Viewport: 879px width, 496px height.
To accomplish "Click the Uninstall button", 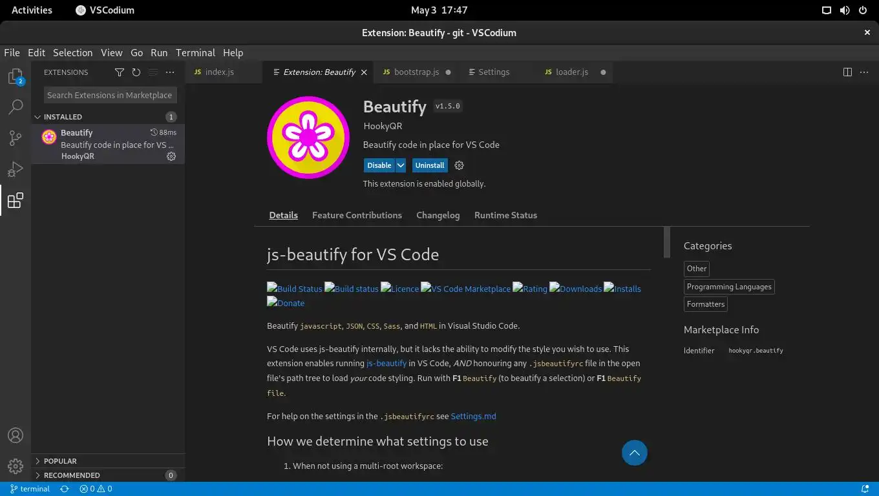I will click(430, 165).
